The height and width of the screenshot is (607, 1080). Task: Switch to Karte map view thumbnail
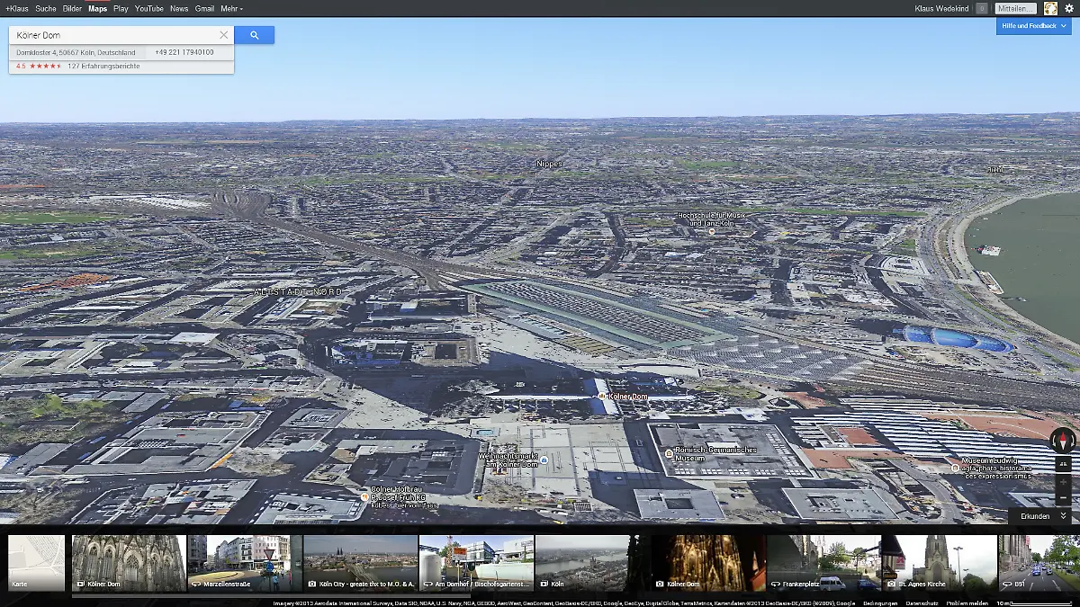[37, 563]
